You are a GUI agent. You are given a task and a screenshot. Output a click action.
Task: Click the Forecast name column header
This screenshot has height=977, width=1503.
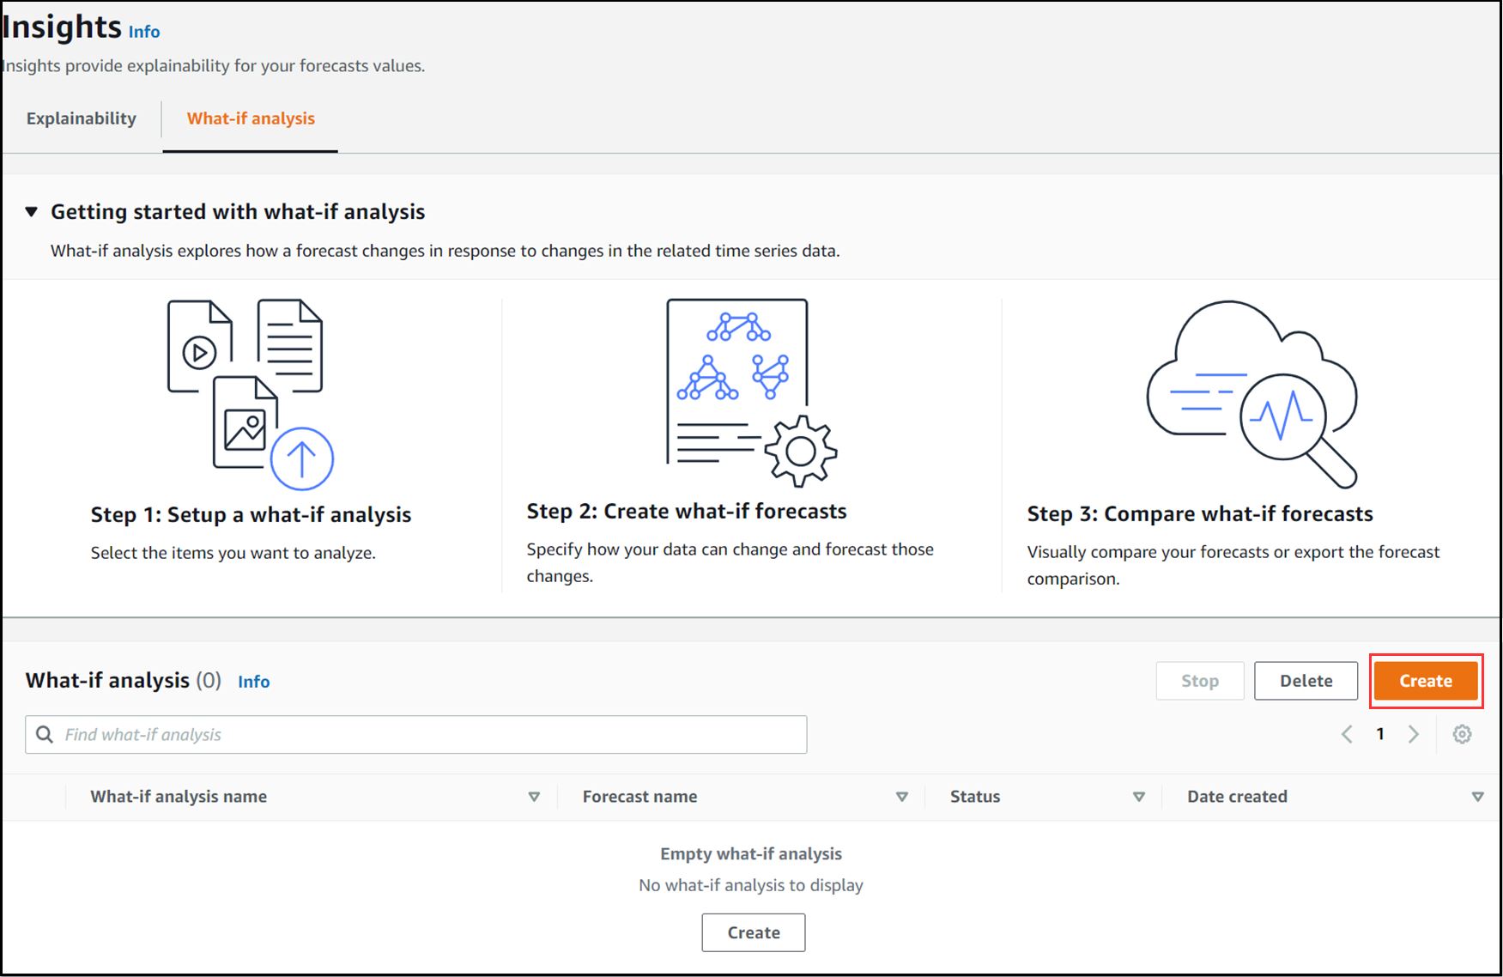point(639,797)
